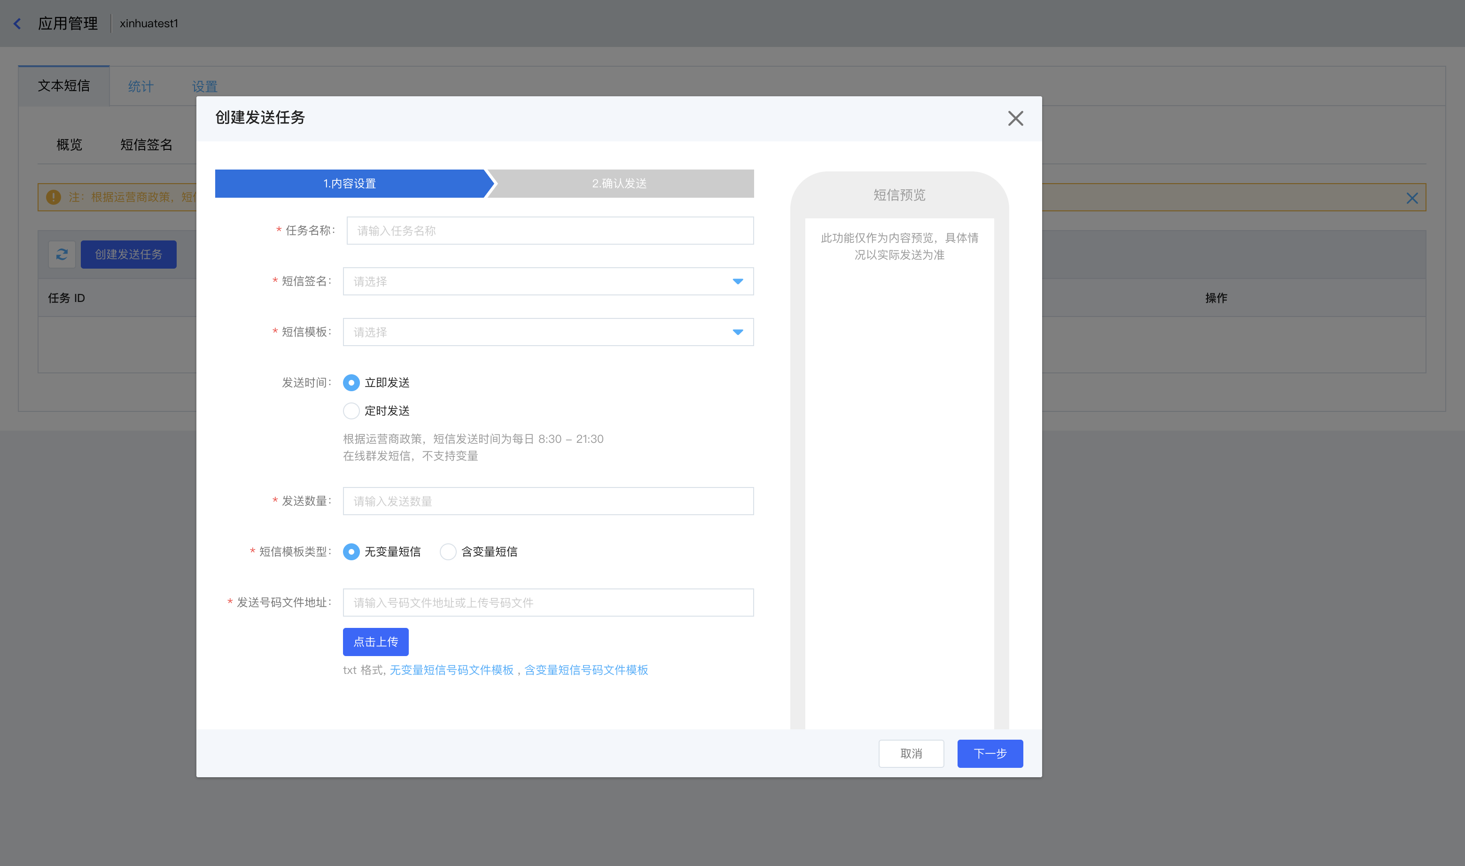Switch to the 设置 tab
The width and height of the screenshot is (1465, 866).
pos(204,86)
